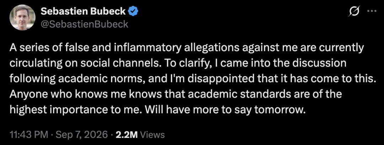
Task: Open the three-dot more options menu
Action: click(372, 11)
